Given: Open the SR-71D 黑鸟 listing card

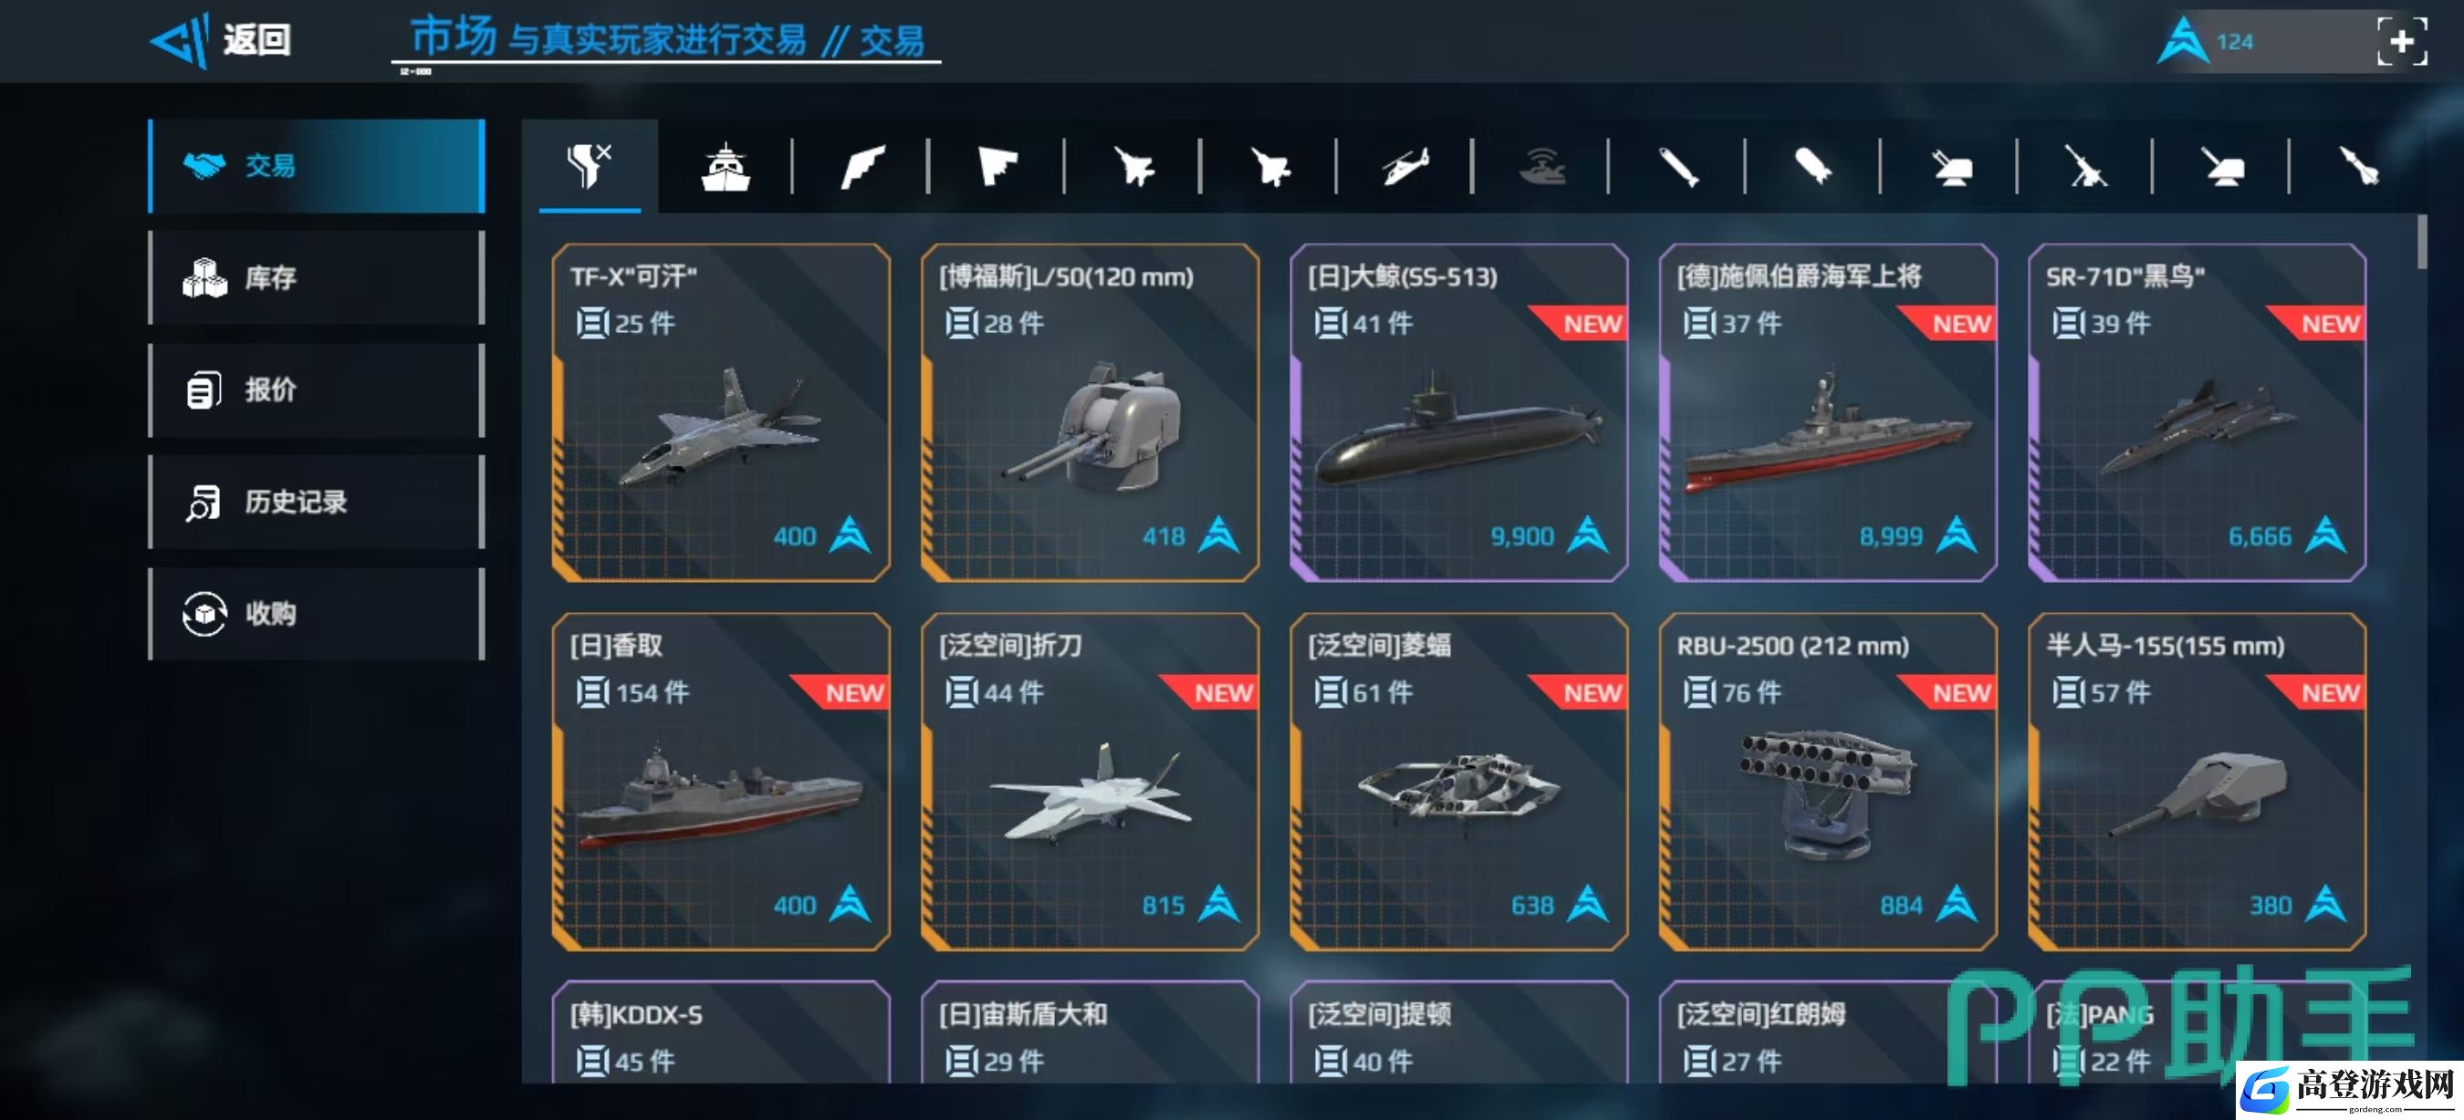Looking at the screenshot, I should coord(2198,412).
